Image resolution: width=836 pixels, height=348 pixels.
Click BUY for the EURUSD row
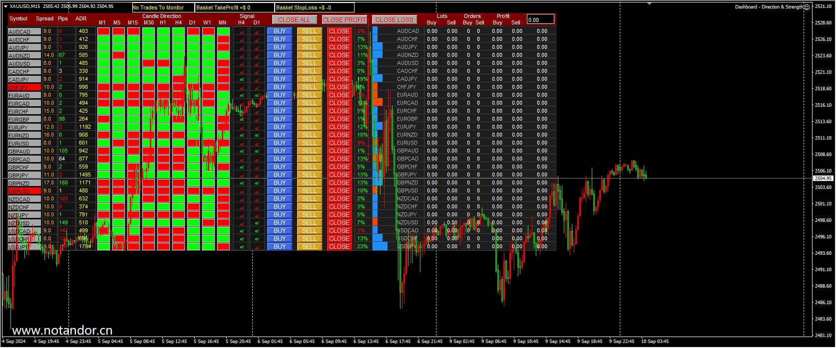point(280,143)
